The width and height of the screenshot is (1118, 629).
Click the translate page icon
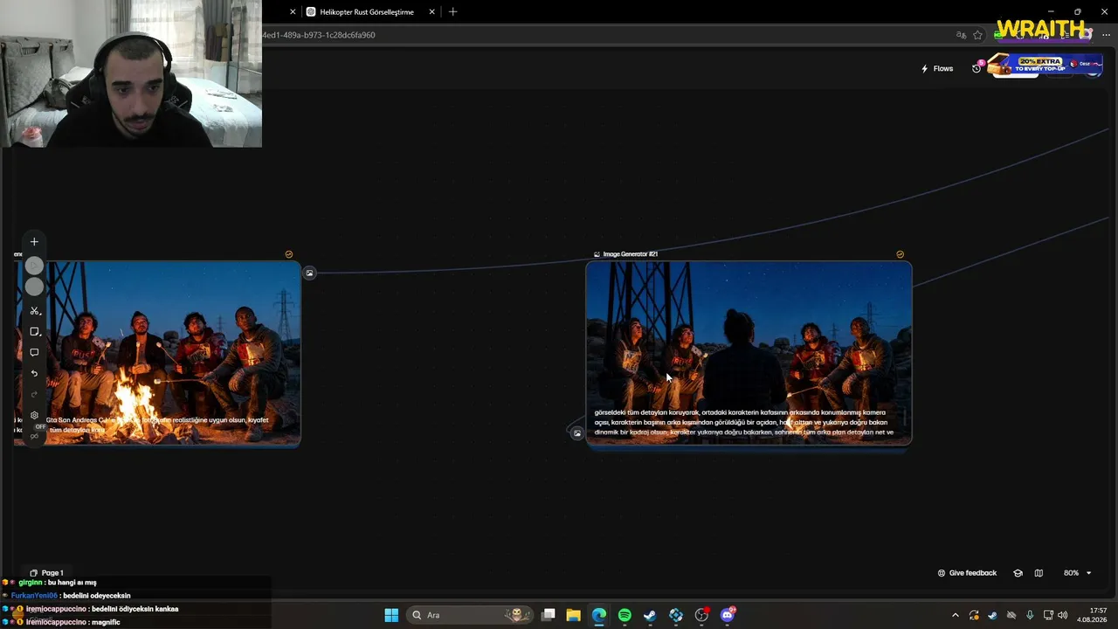(961, 35)
